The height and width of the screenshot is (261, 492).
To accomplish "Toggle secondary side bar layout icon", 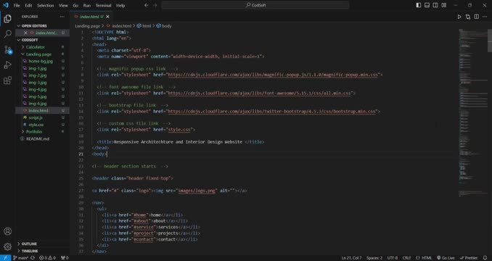I will [x=435, y=5].
